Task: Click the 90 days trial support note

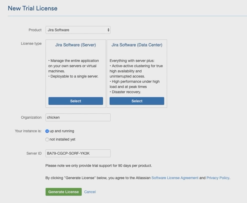Action: click(x=99, y=165)
